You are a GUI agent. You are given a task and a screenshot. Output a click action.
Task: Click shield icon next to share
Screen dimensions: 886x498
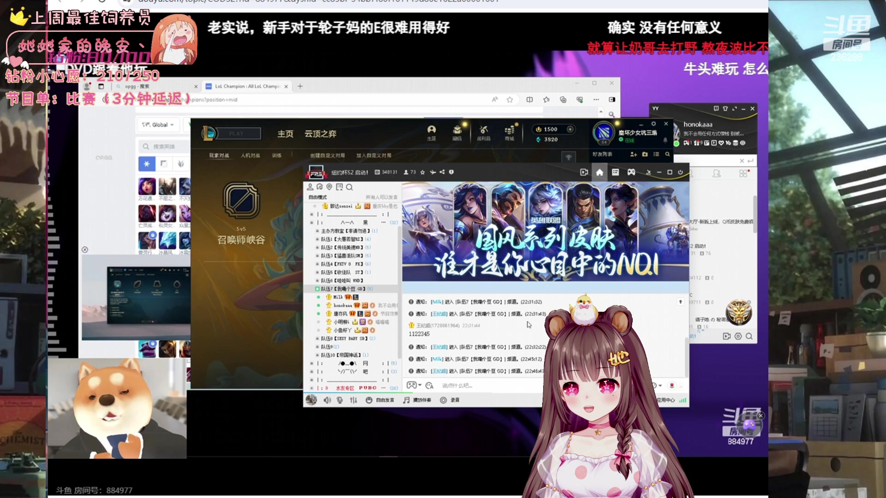point(451,172)
